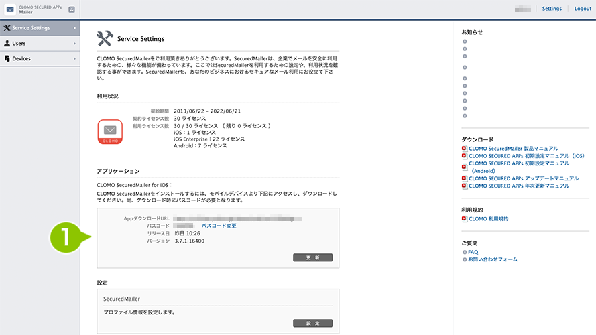This screenshot has height=335, width=596.
Task: Click the Android：7 ライセンス text
Action: (200, 145)
